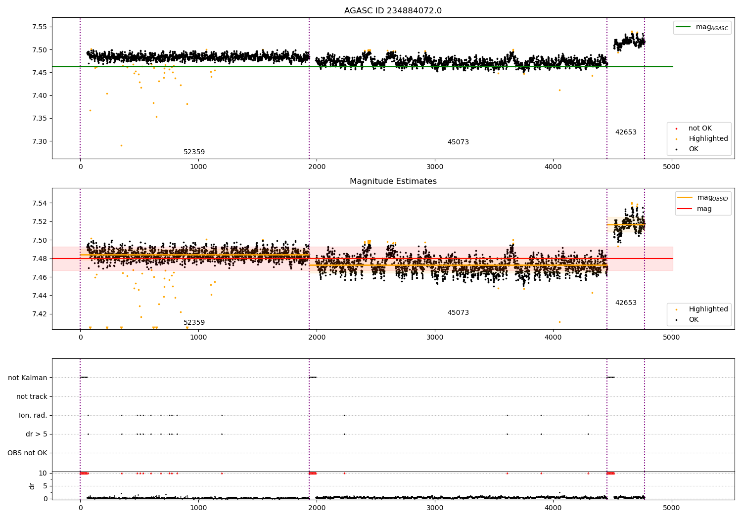Screen dimensions: 742x519
Task: Click x-axis tick 5000 in top panel
Action: tap(671, 167)
